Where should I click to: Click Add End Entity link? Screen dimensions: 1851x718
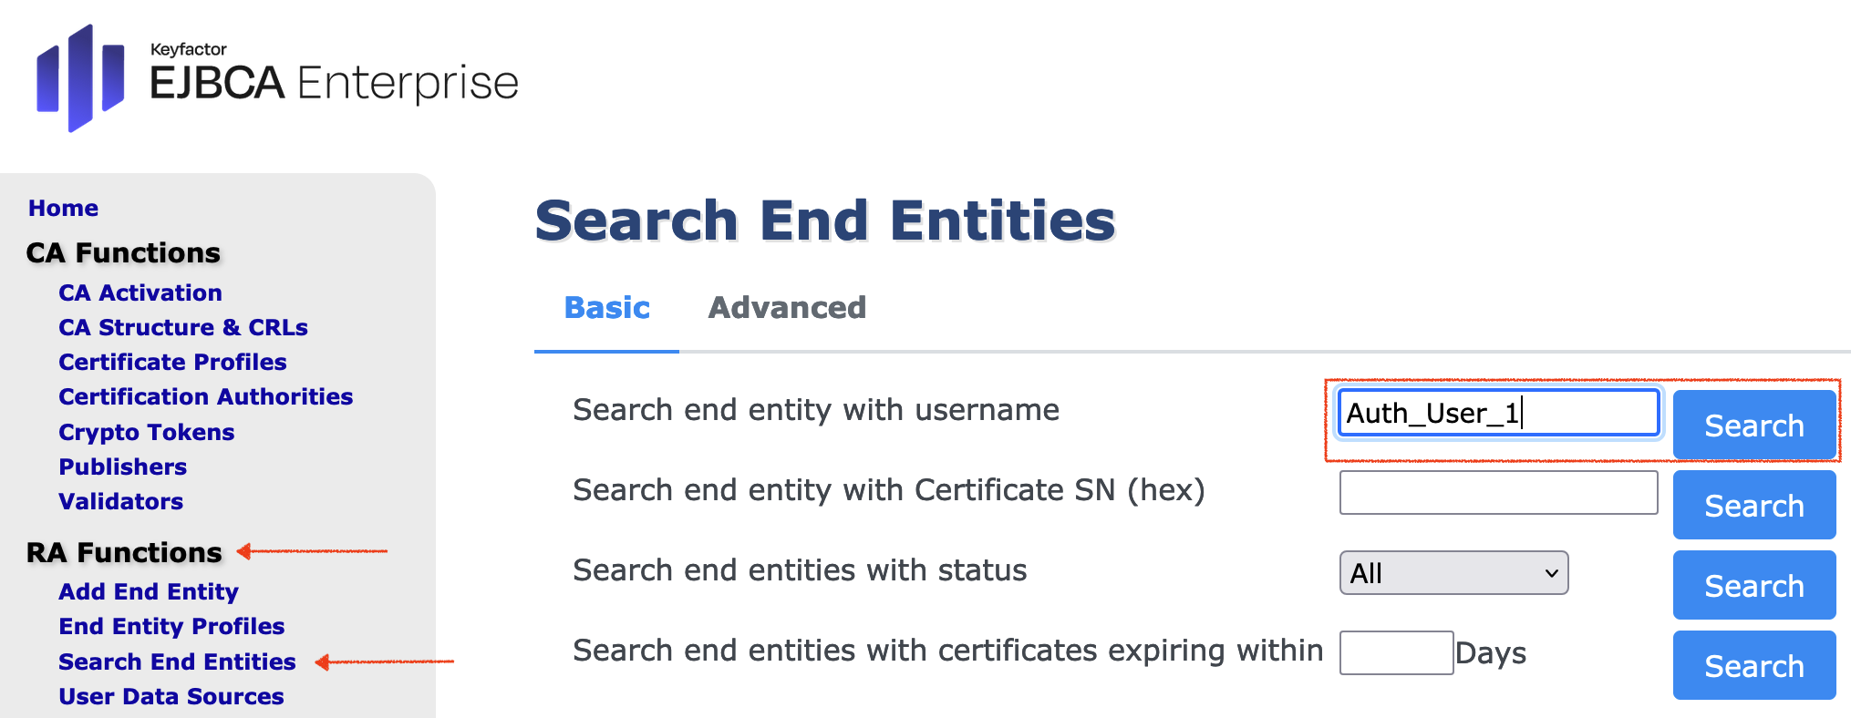click(x=149, y=591)
